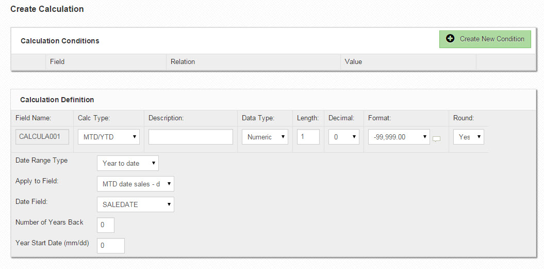The width and height of the screenshot is (544, 269).
Task: Click the Decimal: label
Action: click(x=341, y=118)
